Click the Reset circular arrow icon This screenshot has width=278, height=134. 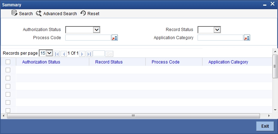83,13
